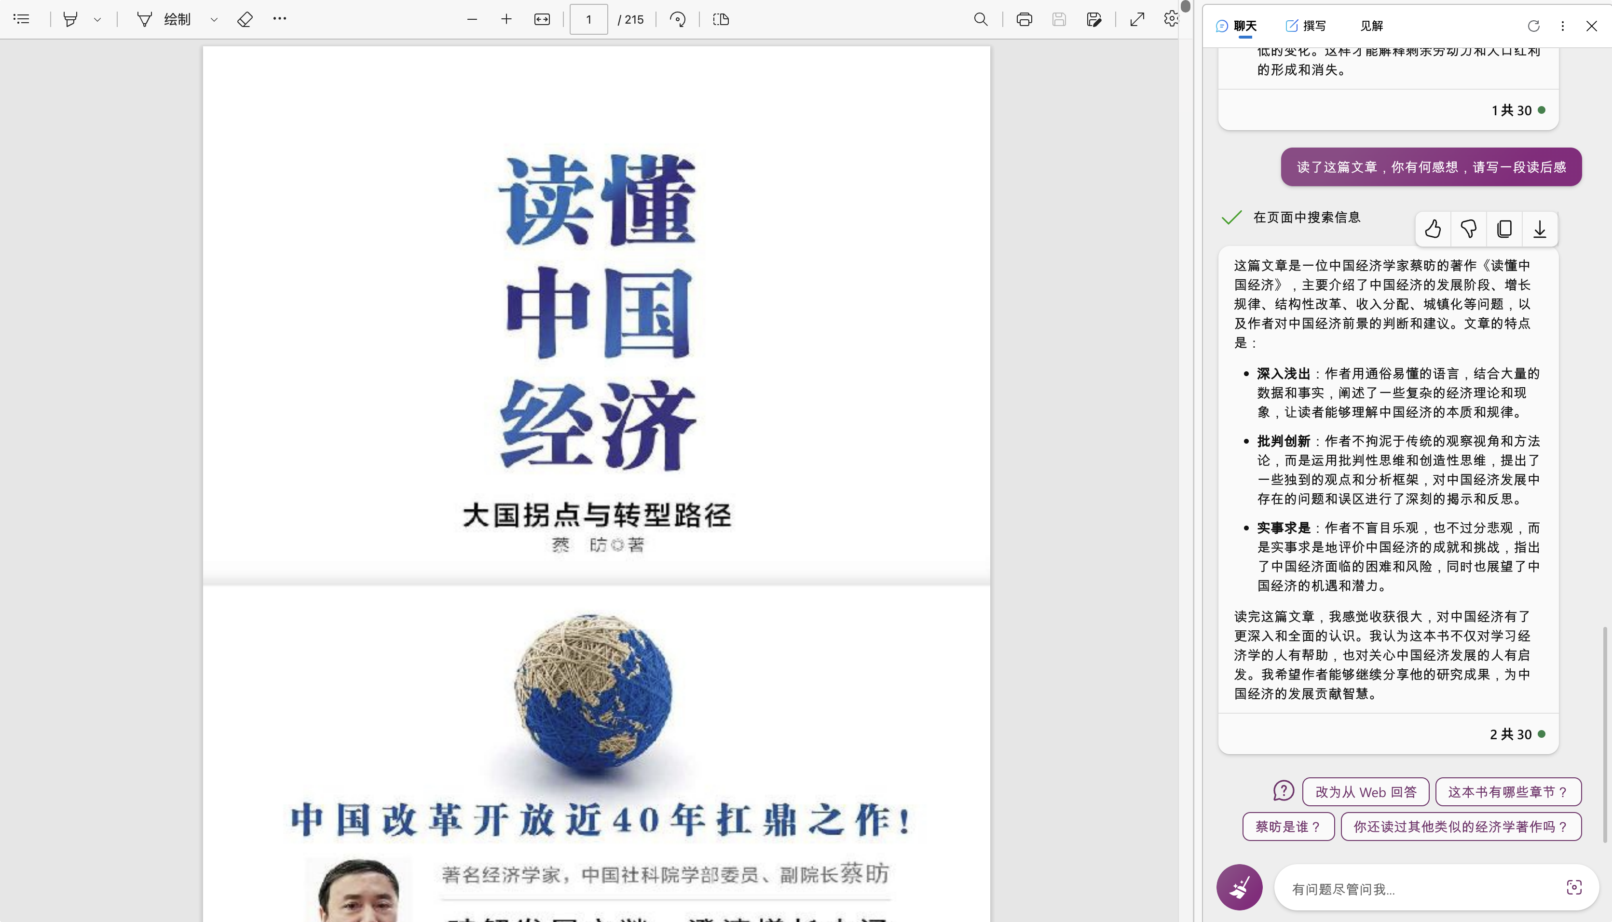Click the new topic broom button
This screenshot has height=922, width=1612.
point(1239,887)
